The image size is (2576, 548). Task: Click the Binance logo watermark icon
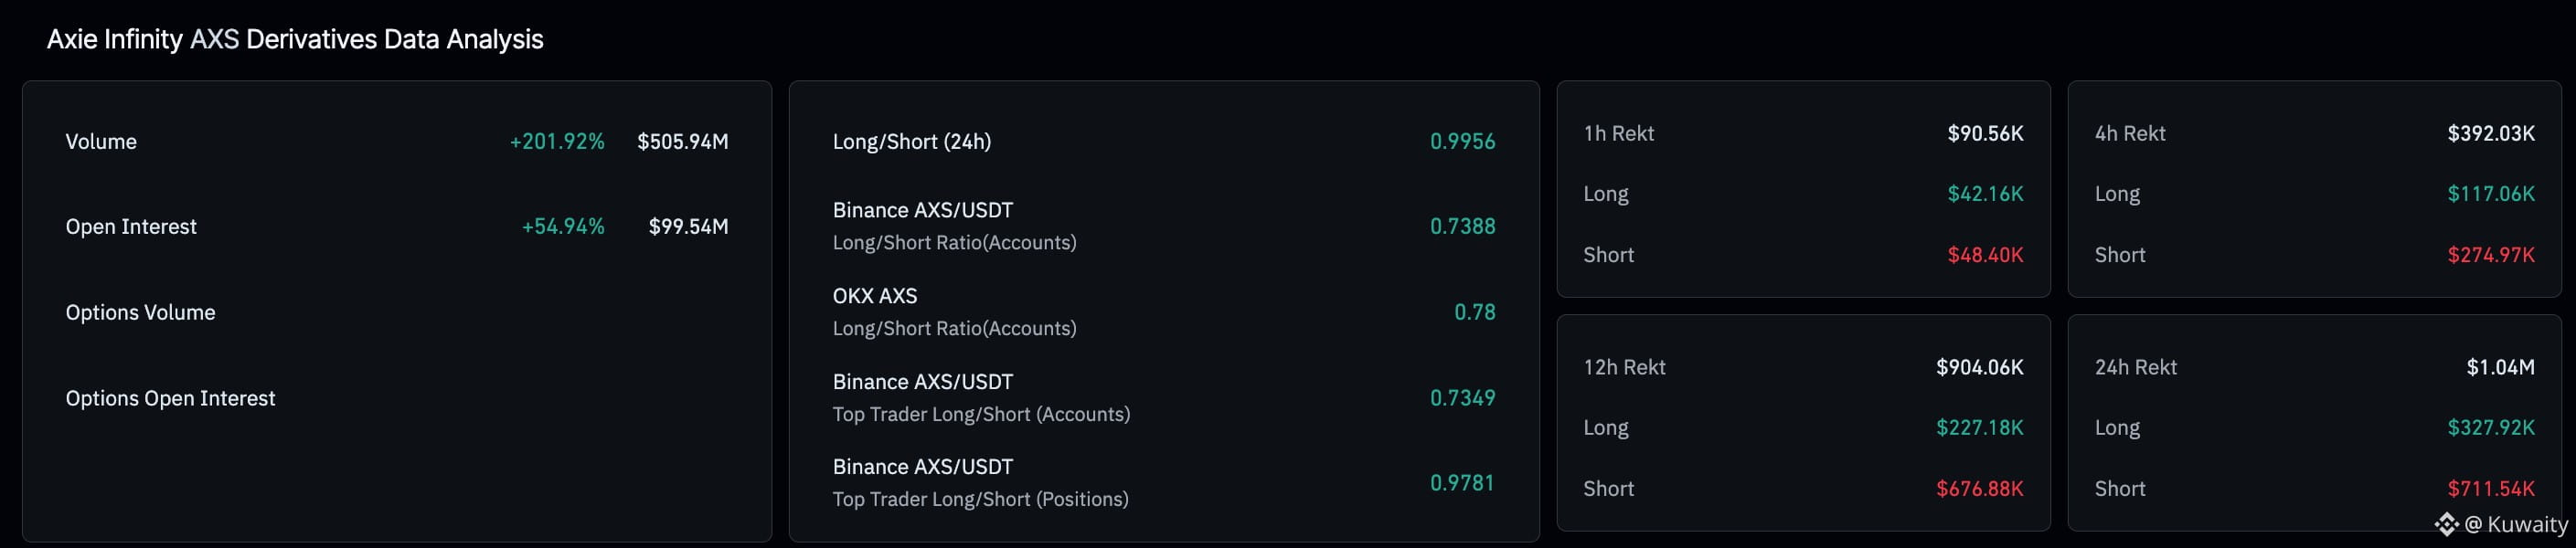click(x=2446, y=524)
